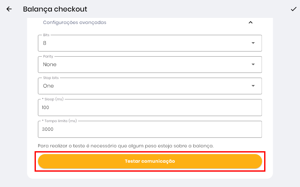Click the 3000 value in Tempo limite
The image size is (300, 187).
(48, 129)
